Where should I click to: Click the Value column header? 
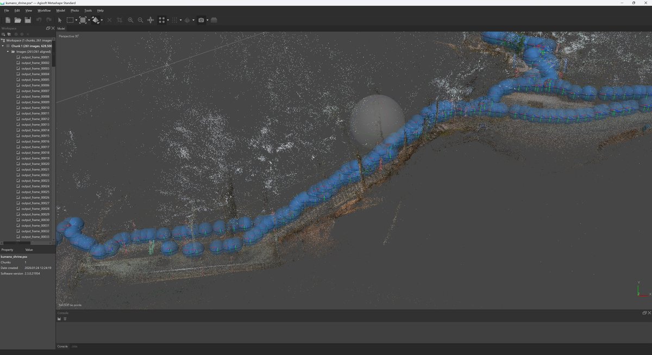(29, 250)
